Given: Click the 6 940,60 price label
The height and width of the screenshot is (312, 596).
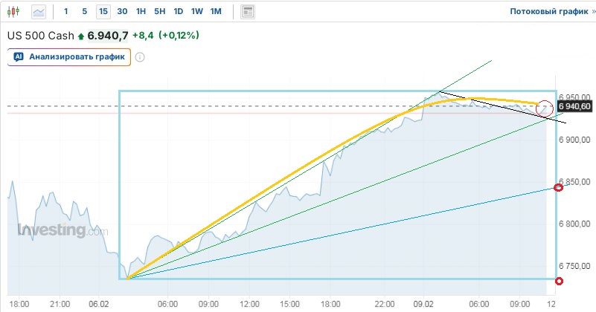Looking at the screenshot, I should [574, 106].
